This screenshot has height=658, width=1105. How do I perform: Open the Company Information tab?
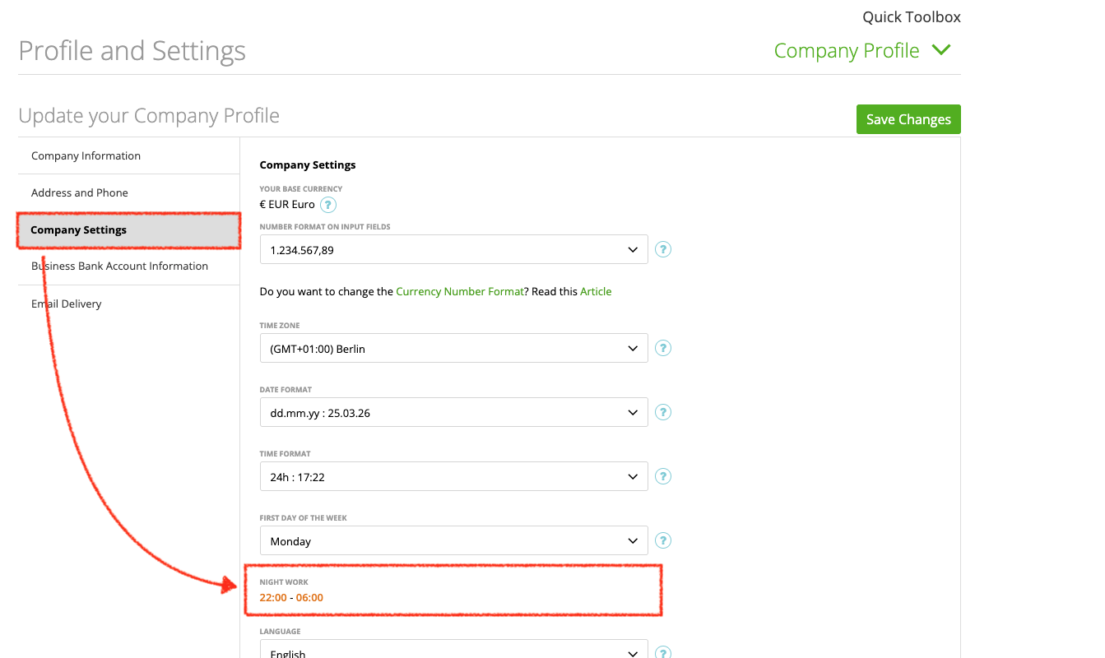coord(86,155)
